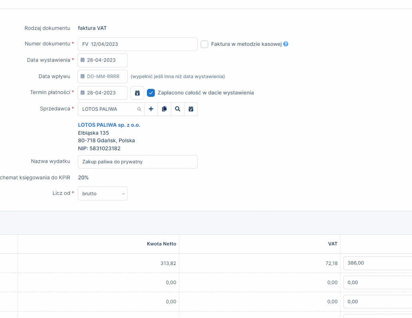Click the Numer dokumentu input field
The image size is (412, 318).
(x=137, y=44)
